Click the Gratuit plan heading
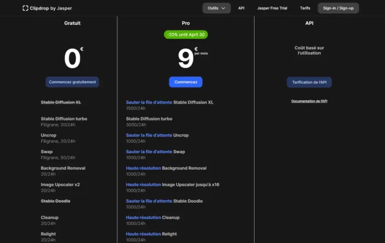 point(72,23)
